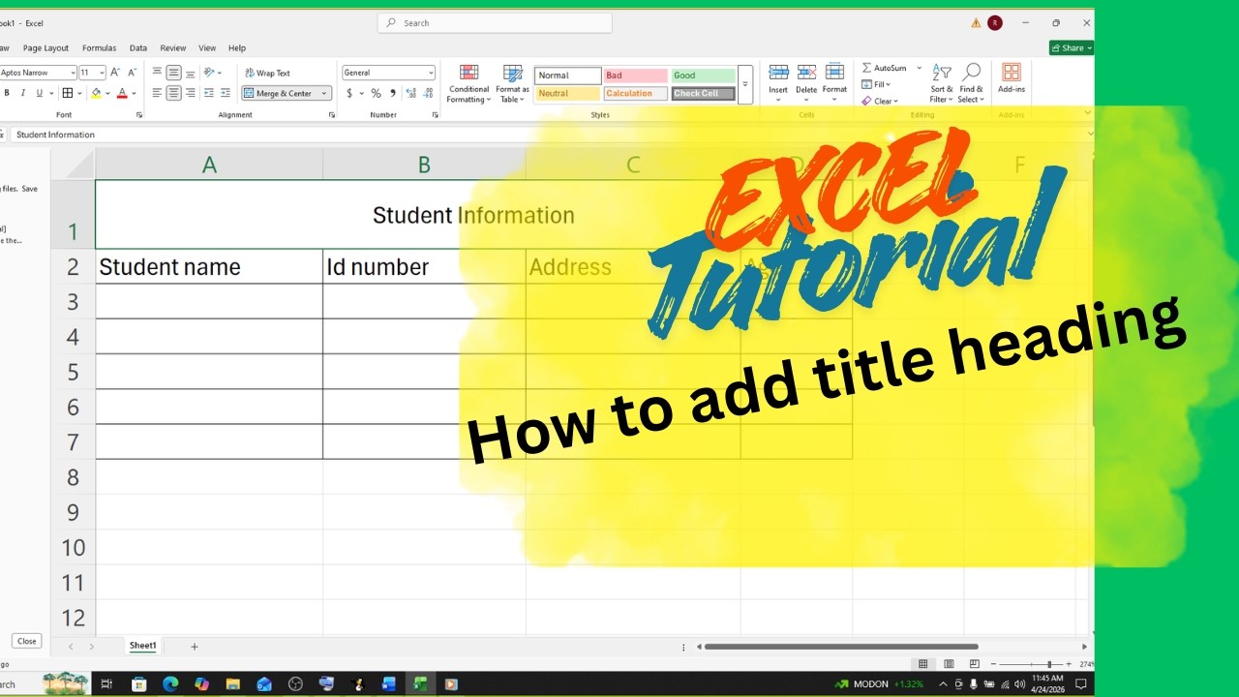Click the orientation text angle icon
The width and height of the screenshot is (1239, 697).
pyautogui.click(x=210, y=73)
